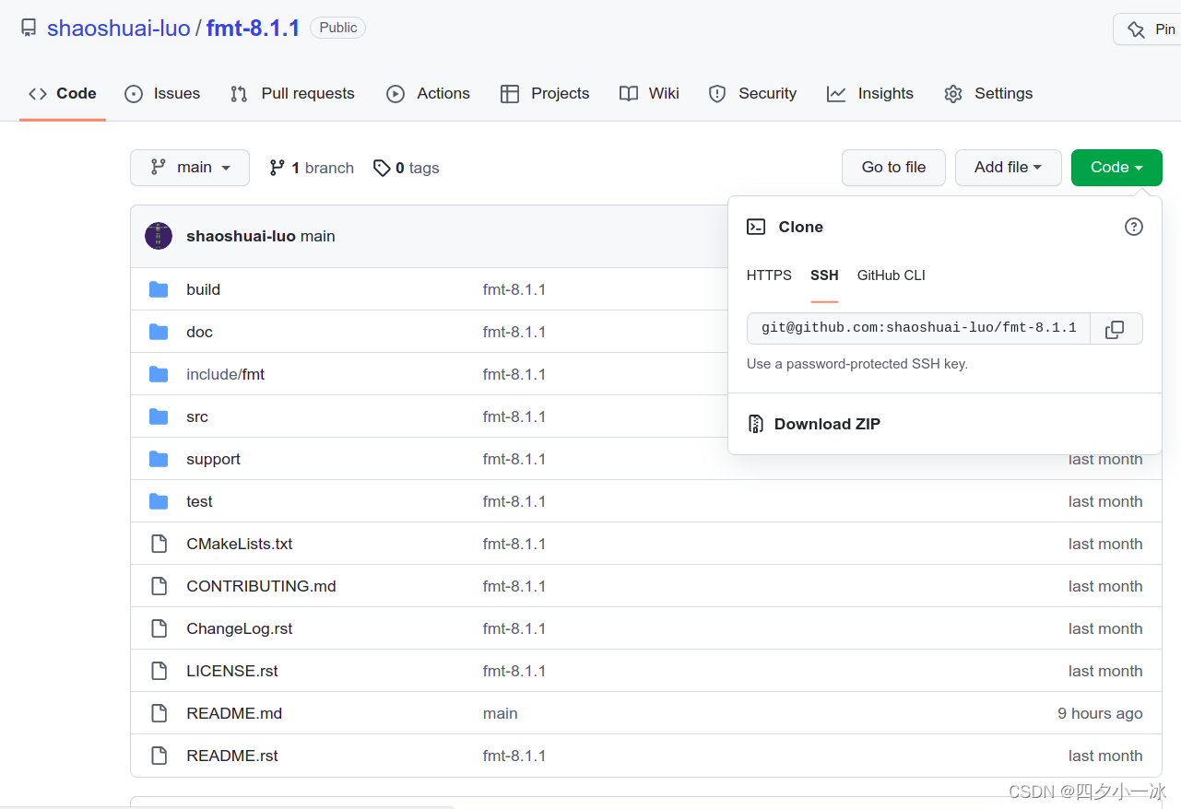This screenshot has width=1181, height=809.
Task: Switch clone method to GitHub CLI
Action: tap(892, 276)
